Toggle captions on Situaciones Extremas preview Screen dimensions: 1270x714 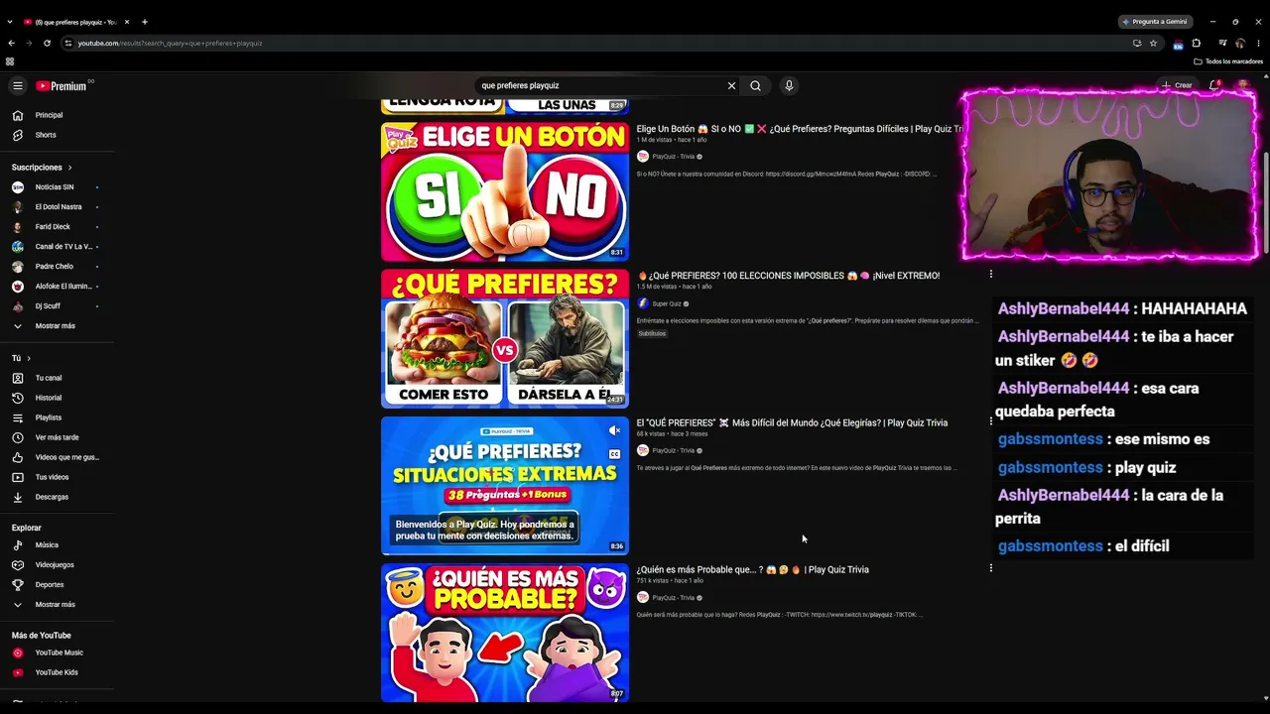click(x=615, y=454)
